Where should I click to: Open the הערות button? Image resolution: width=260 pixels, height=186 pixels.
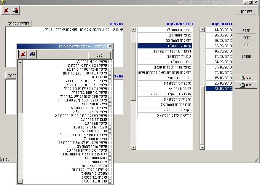tap(246, 57)
